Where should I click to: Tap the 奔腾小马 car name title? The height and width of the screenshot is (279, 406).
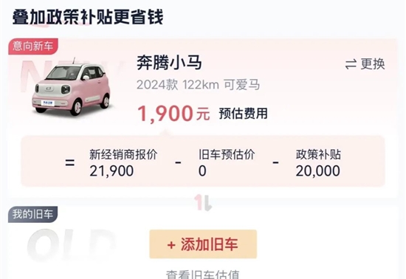[x=169, y=63]
